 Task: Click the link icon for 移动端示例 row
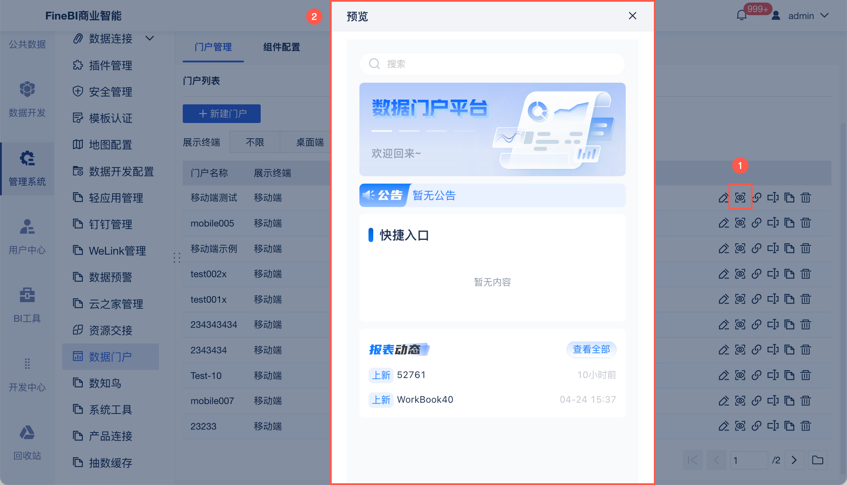point(756,249)
